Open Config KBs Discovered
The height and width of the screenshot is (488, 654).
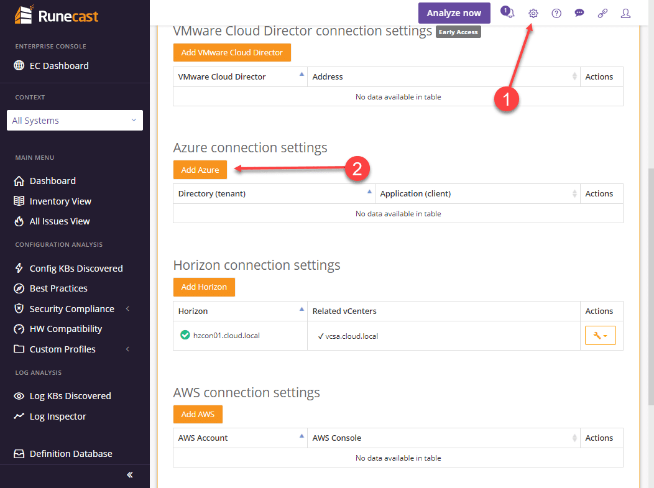(76, 268)
